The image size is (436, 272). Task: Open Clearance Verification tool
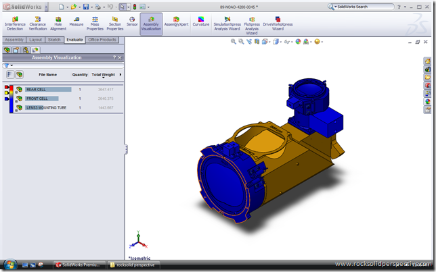tap(38, 24)
